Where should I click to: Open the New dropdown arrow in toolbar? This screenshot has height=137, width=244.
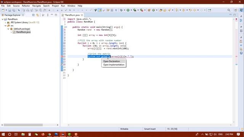[x=6, y=10]
